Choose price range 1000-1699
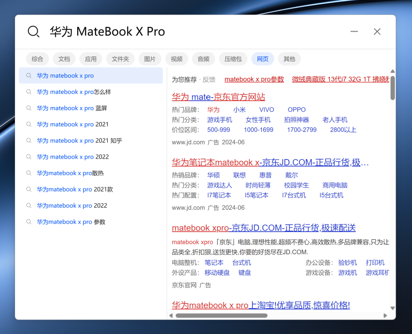 (258, 130)
